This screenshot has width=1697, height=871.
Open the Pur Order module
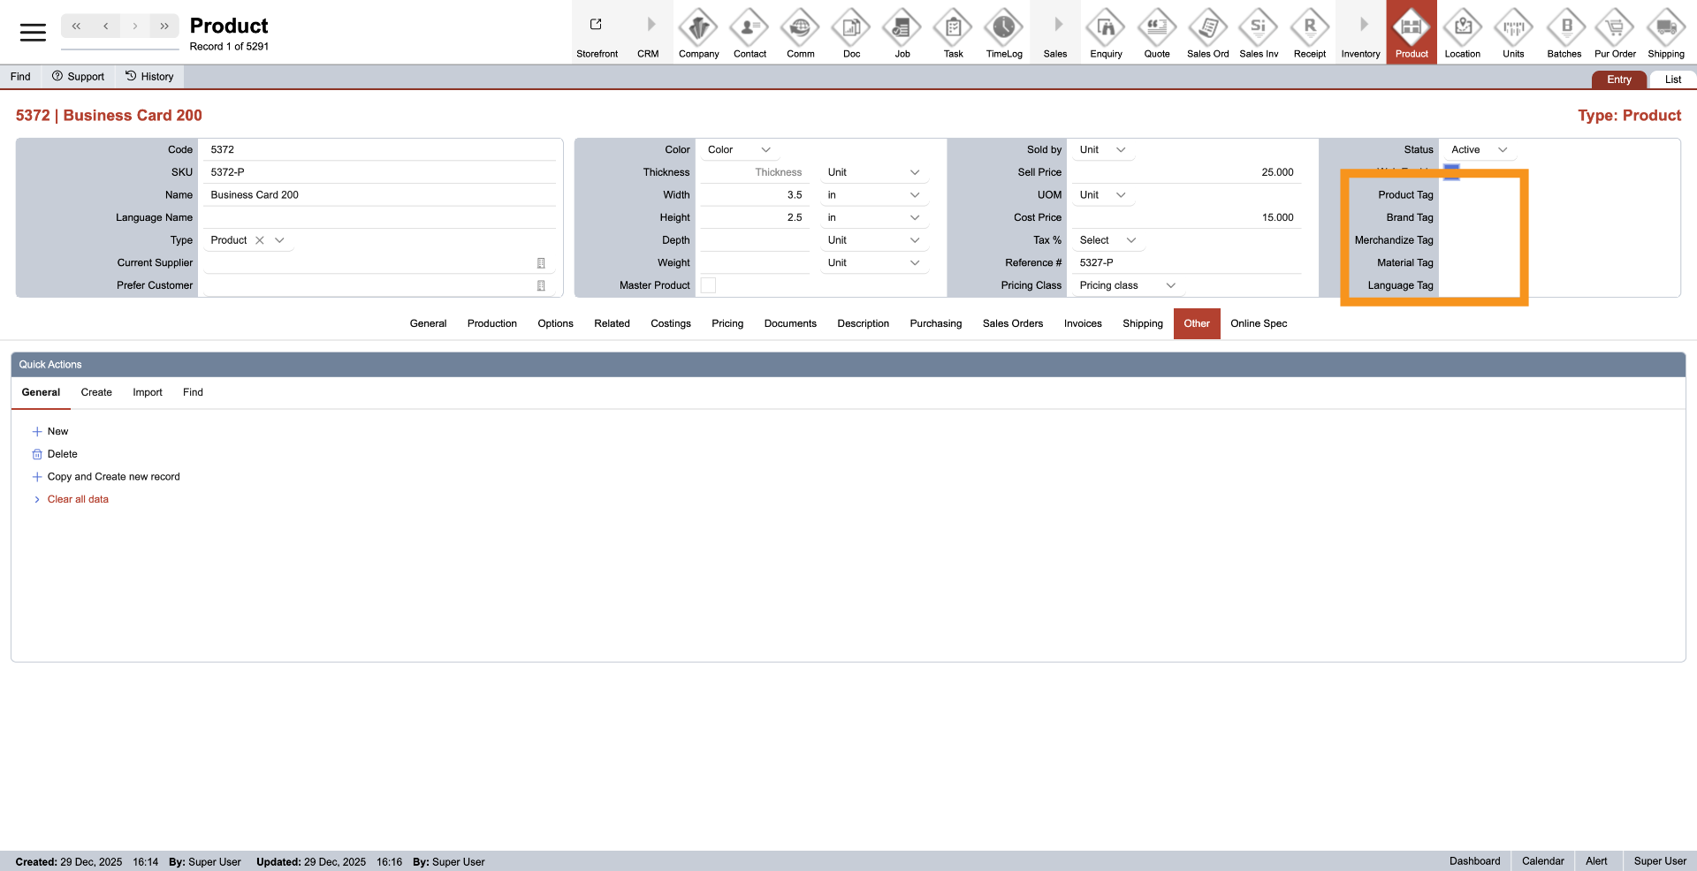[1615, 28]
